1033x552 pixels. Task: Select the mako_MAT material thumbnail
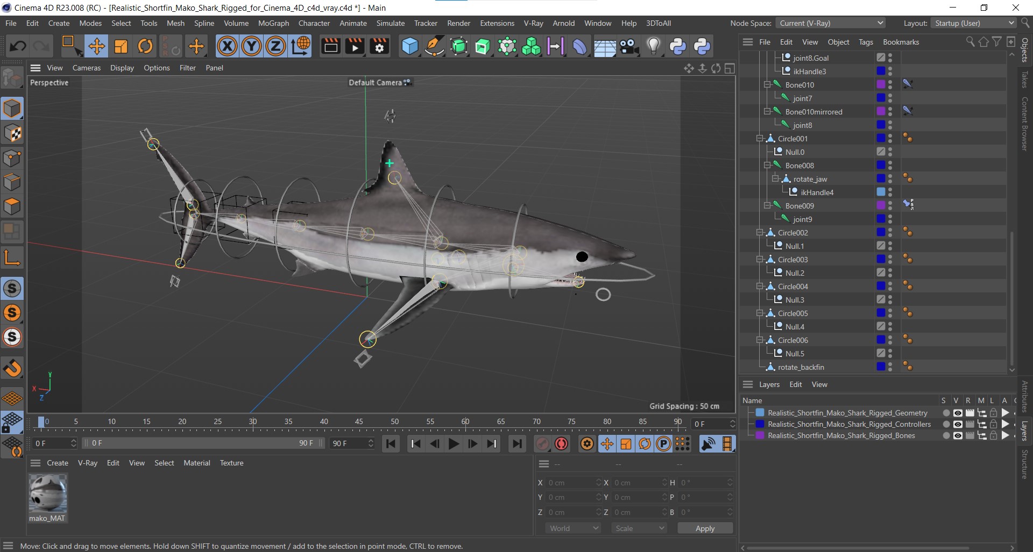click(48, 493)
